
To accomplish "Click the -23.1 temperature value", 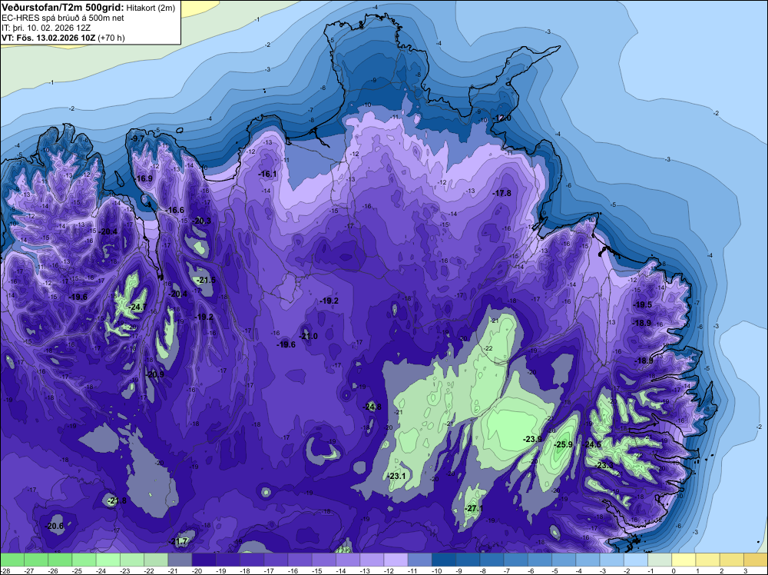I will (397, 476).
